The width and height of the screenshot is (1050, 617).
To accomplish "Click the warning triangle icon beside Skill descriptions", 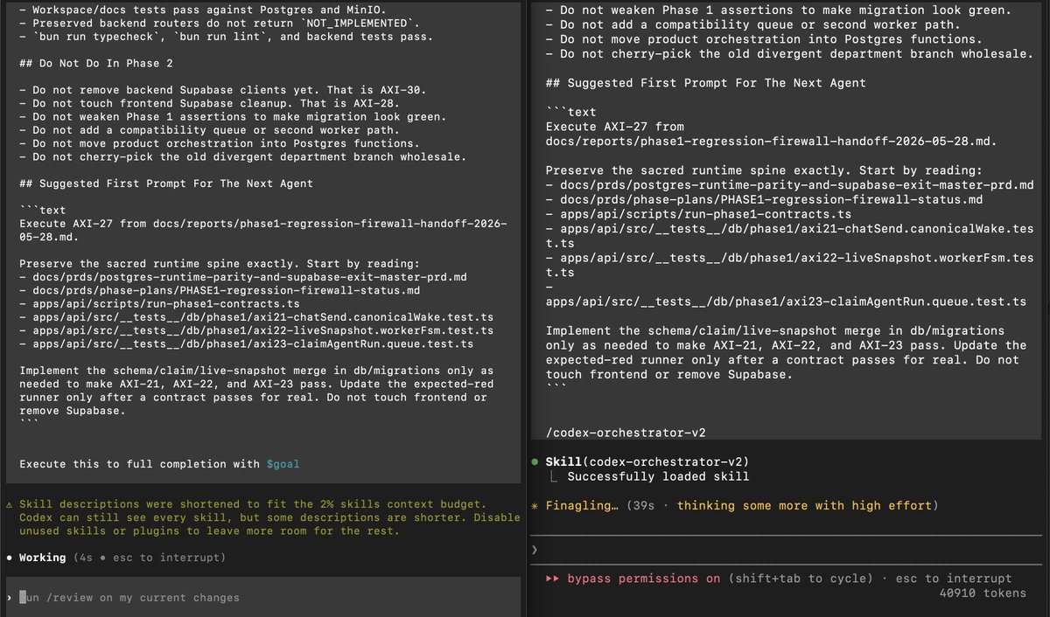I will coord(9,504).
